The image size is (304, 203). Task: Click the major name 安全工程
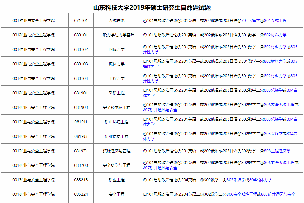point(117,194)
